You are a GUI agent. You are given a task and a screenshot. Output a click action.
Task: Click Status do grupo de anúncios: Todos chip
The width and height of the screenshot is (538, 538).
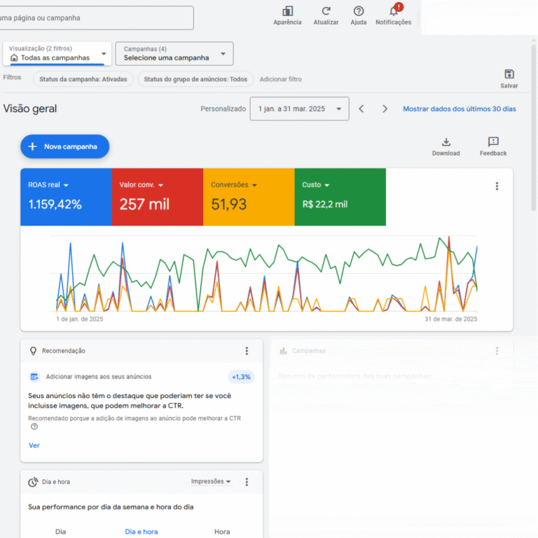pyautogui.click(x=195, y=79)
